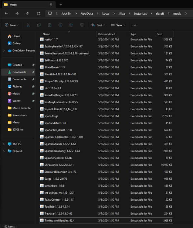Click the Paste clipboard icon
The image size is (193, 228).
tap(50, 25)
